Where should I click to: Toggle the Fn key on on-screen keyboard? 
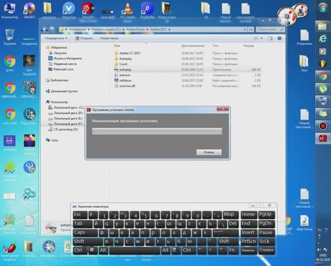coord(233,250)
